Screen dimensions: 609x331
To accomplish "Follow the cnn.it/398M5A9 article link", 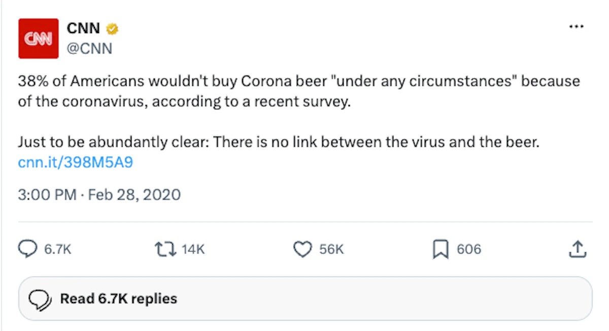I will (x=76, y=162).
